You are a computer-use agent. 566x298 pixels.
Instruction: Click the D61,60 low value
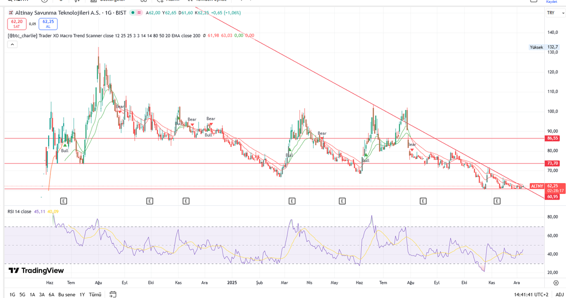(185, 13)
